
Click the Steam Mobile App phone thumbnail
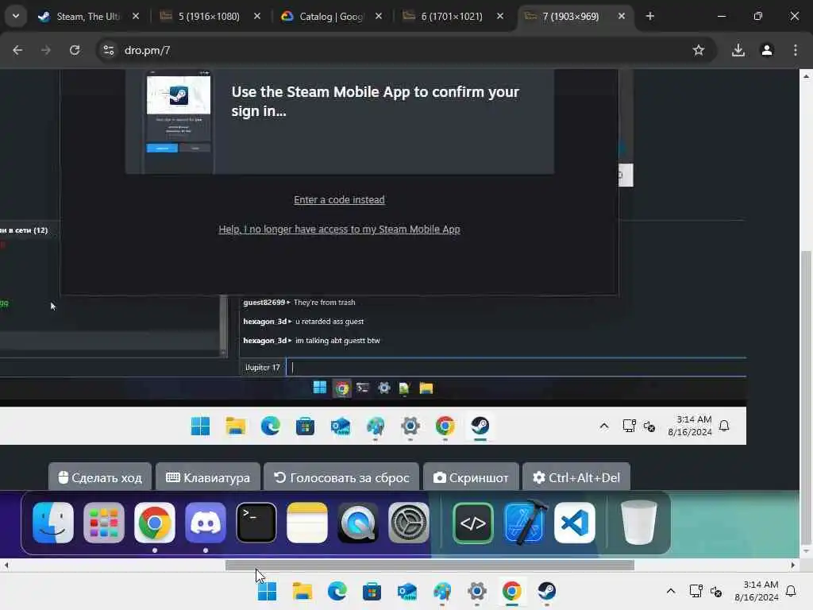click(x=179, y=122)
